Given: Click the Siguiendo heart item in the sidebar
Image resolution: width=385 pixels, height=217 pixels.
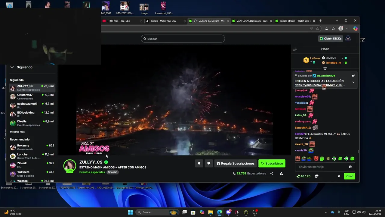Looking at the screenshot, I should tap(21, 67).
